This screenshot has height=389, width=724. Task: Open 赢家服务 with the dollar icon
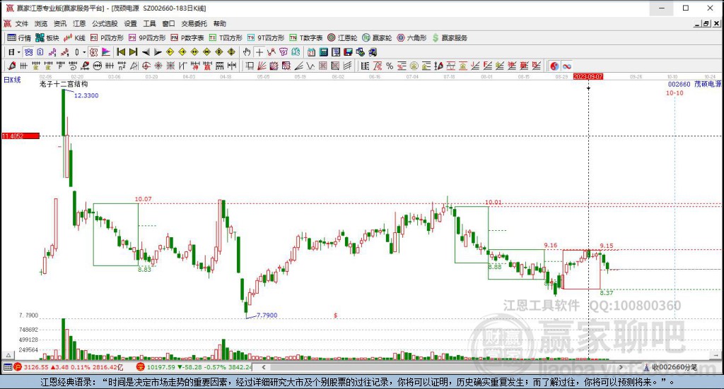450,38
